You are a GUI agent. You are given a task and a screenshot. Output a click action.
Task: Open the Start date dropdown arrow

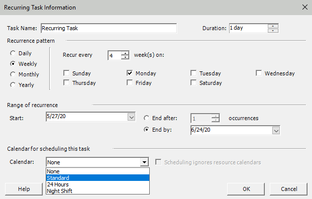pos(131,117)
